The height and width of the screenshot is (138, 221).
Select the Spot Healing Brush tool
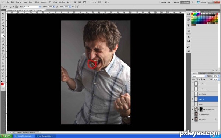3,32
